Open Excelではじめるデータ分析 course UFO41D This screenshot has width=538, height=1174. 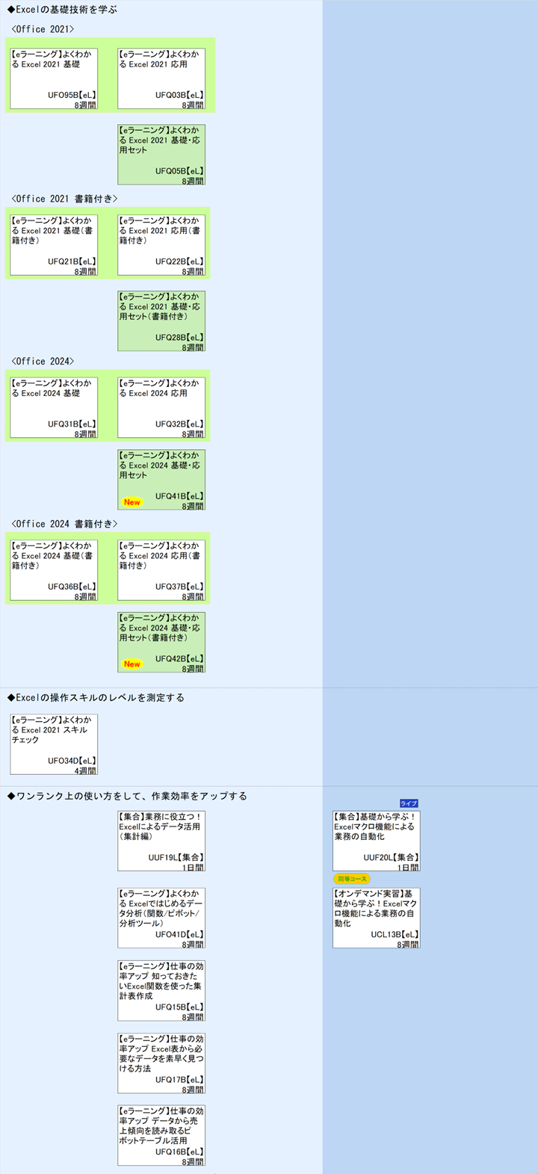click(161, 918)
